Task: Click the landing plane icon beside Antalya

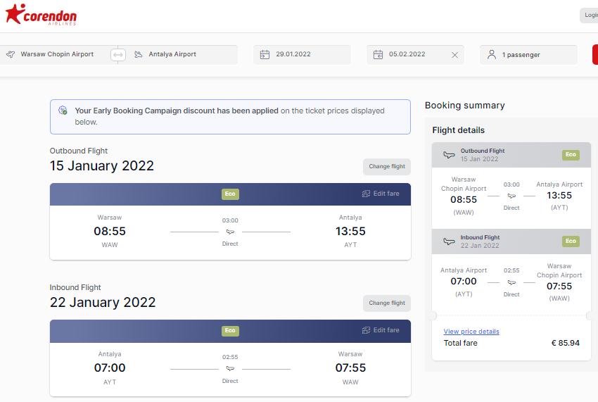Action: [138, 54]
